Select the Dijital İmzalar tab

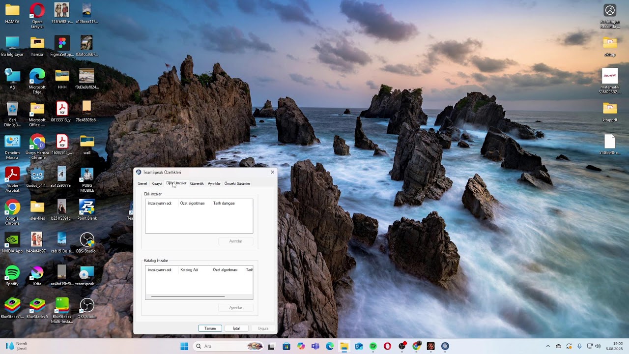pos(176,183)
